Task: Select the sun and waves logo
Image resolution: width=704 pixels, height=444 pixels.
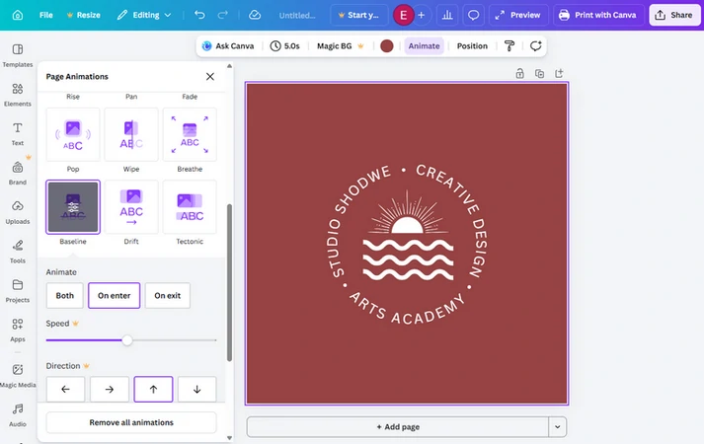Action: [x=408, y=236]
